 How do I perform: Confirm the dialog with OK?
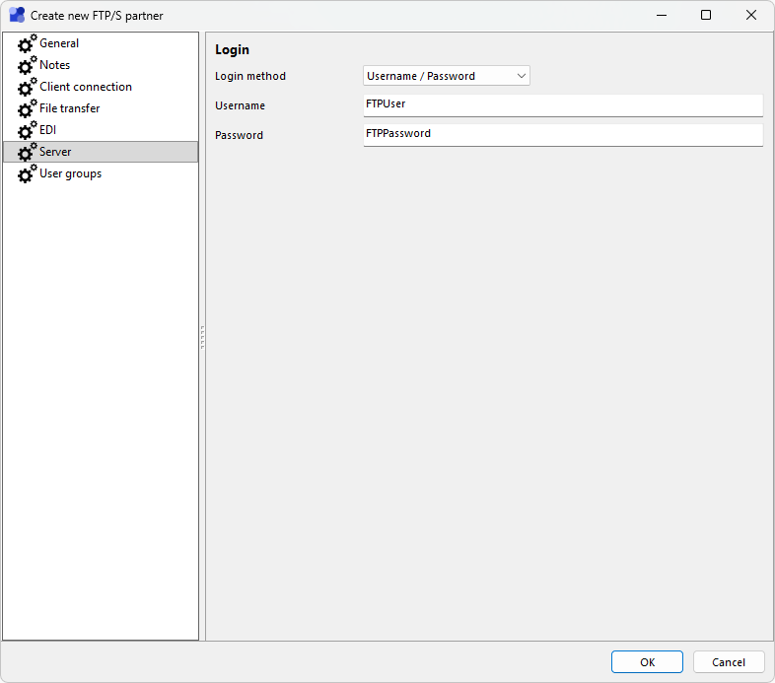[647, 662]
